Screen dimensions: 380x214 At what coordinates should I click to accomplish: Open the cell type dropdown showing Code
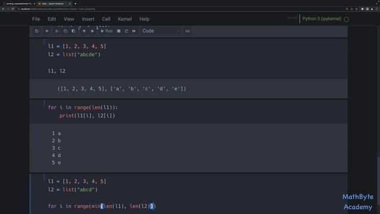point(161,31)
